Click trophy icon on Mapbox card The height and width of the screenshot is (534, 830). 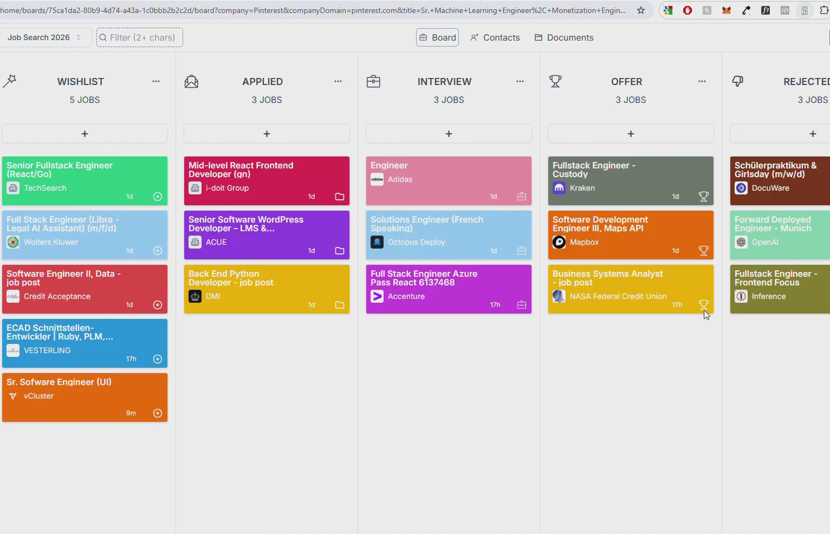pyautogui.click(x=704, y=251)
